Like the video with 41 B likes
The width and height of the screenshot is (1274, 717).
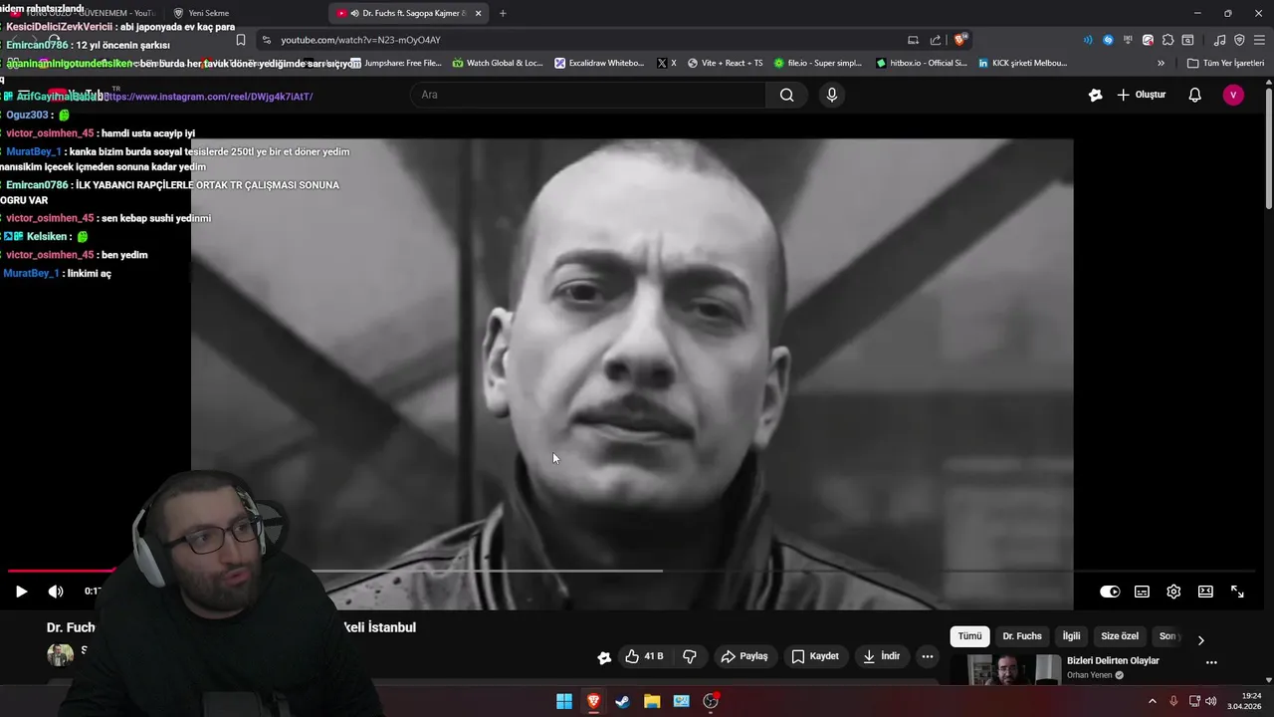tap(644, 656)
